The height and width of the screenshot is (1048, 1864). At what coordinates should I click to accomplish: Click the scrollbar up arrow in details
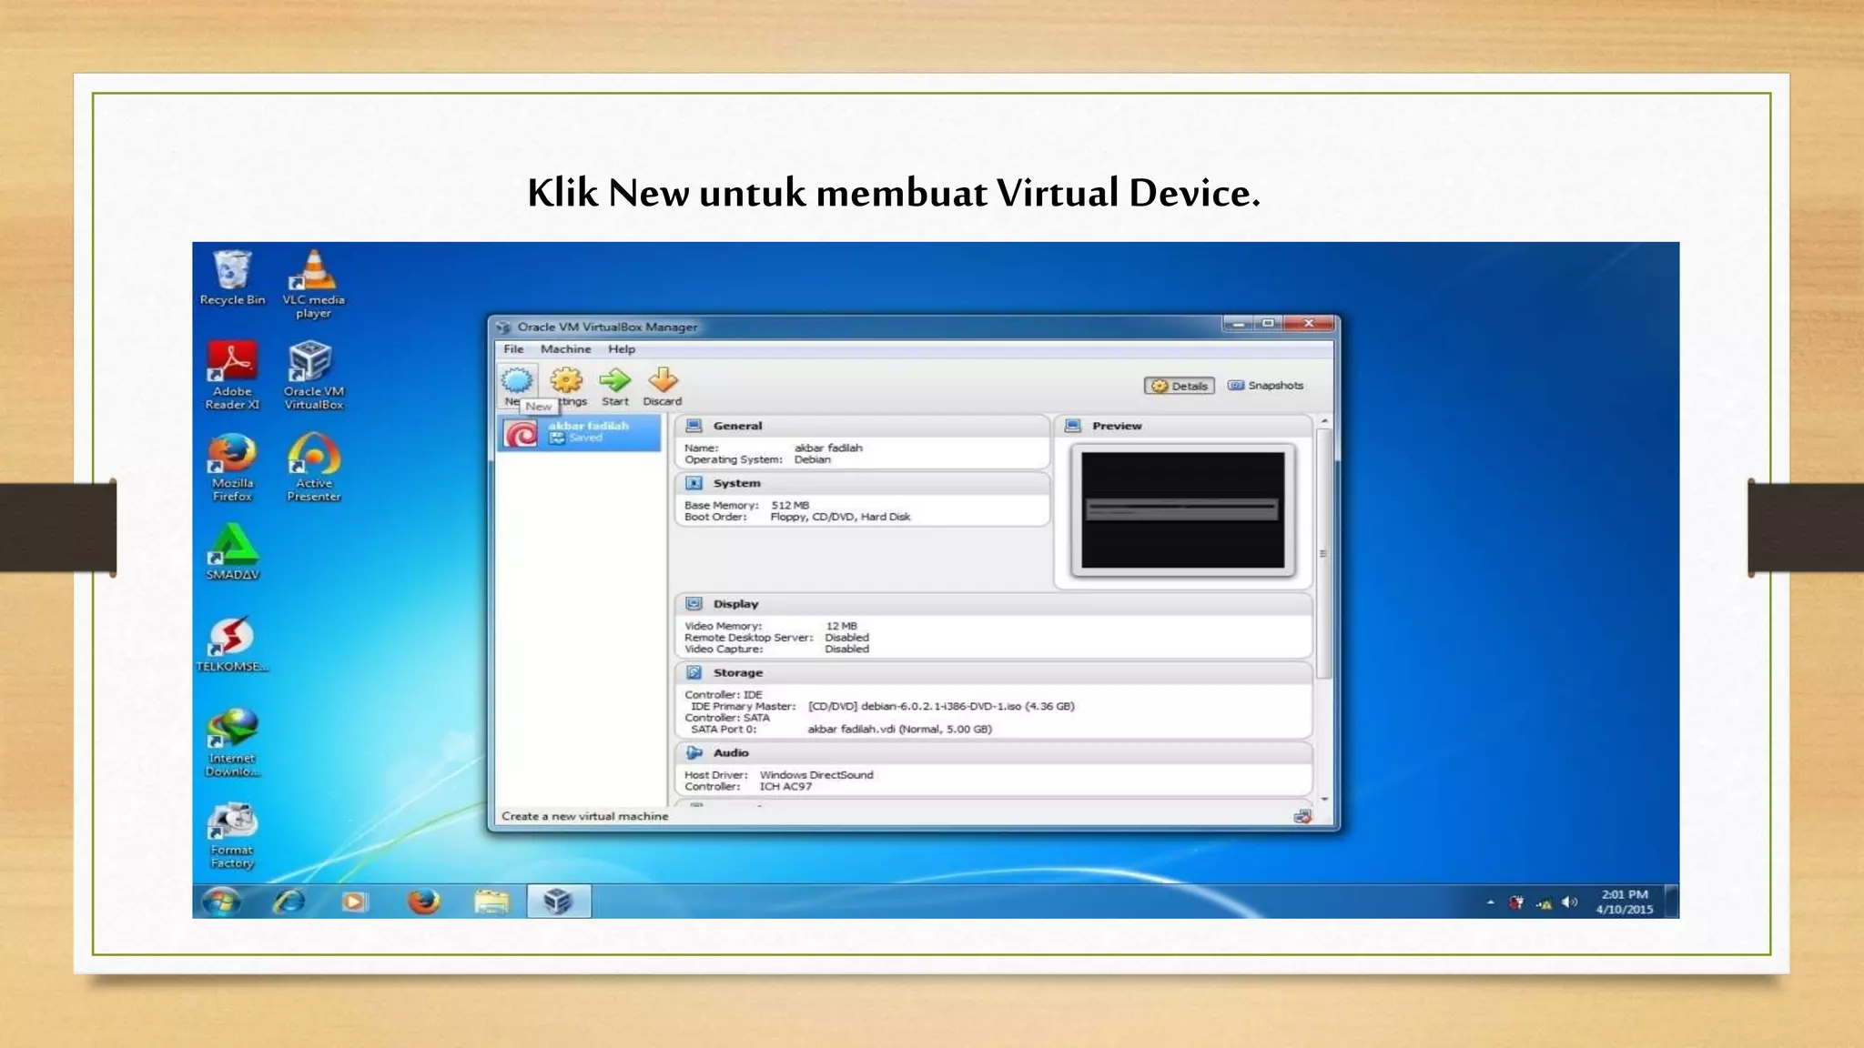coord(1324,421)
